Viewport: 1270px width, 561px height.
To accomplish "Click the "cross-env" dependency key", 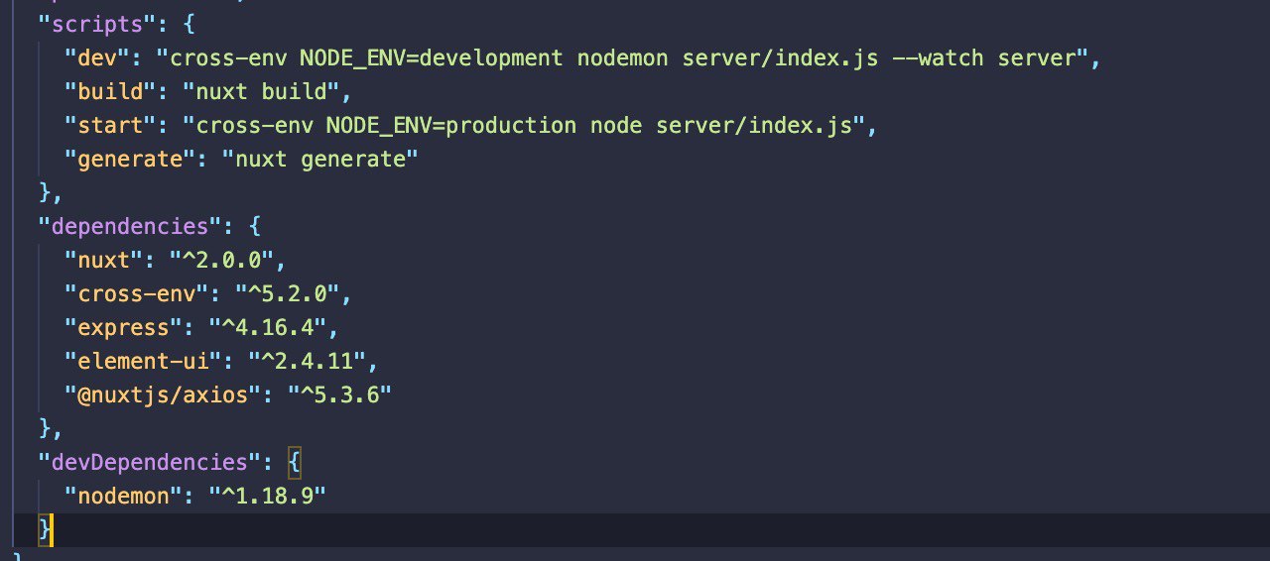I will click(136, 294).
